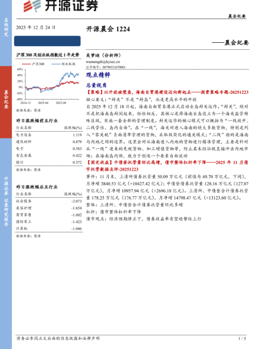The height and width of the screenshot is (349, 262).
Task: Select the 建筑材料 row in the gainers table
Action: (x=48, y=142)
